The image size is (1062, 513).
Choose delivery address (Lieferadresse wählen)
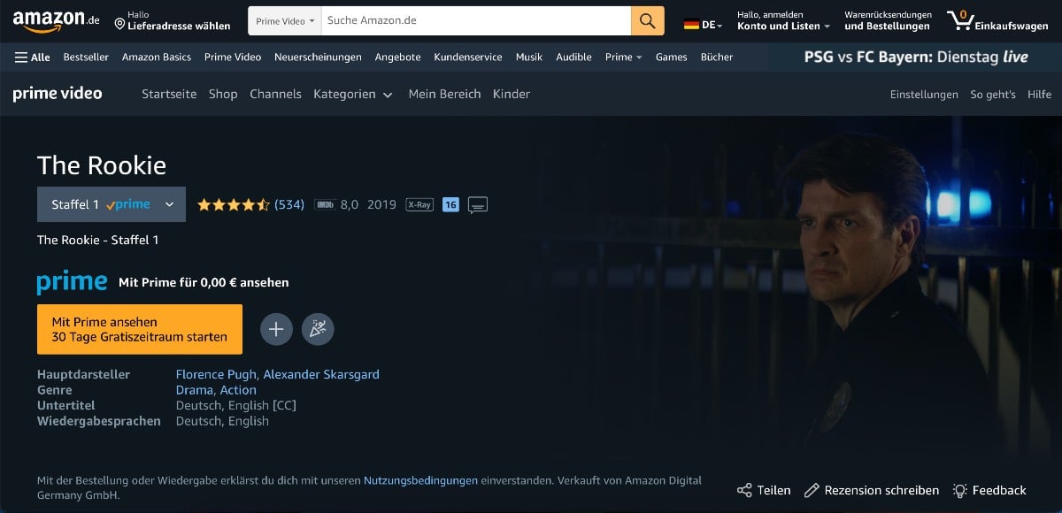click(x=173, y=20)
